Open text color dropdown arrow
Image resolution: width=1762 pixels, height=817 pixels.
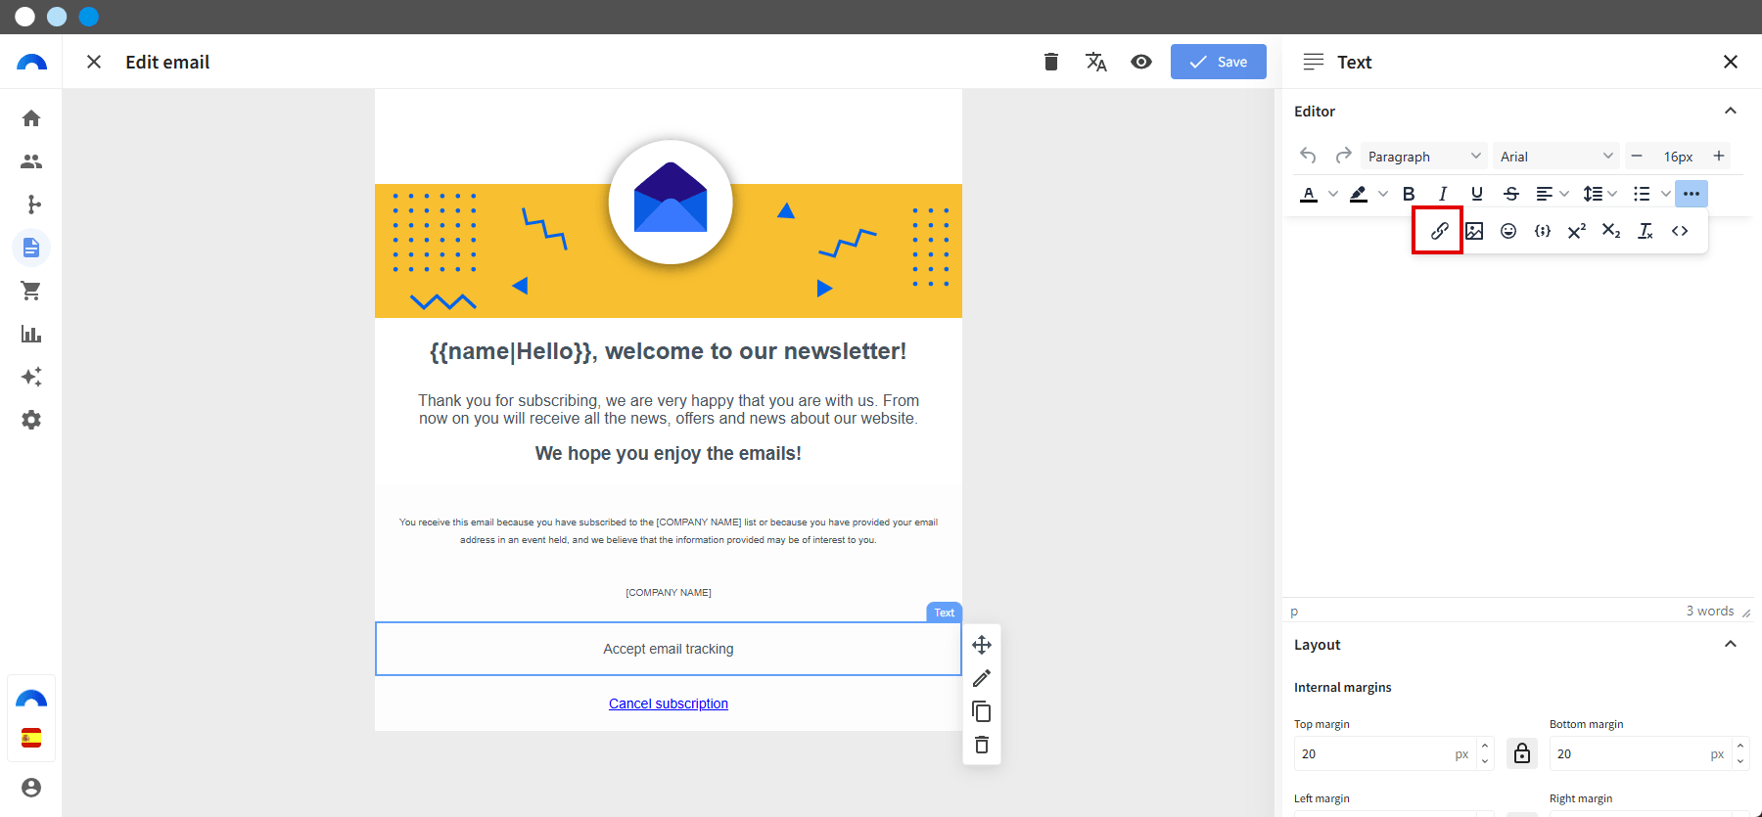(x=1332, y=194)
